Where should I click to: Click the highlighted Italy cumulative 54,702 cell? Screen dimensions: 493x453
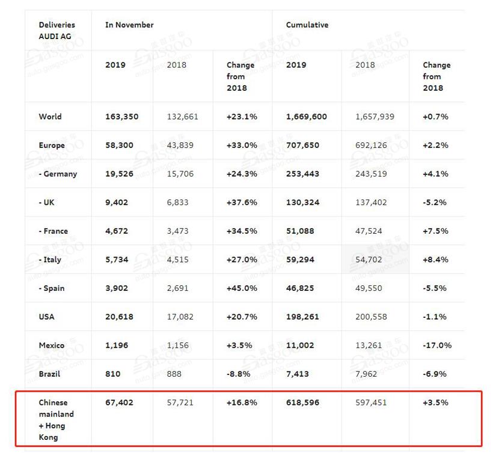372,260
